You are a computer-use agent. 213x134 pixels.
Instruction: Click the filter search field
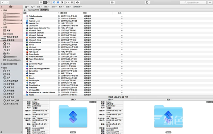coord(193,2)
